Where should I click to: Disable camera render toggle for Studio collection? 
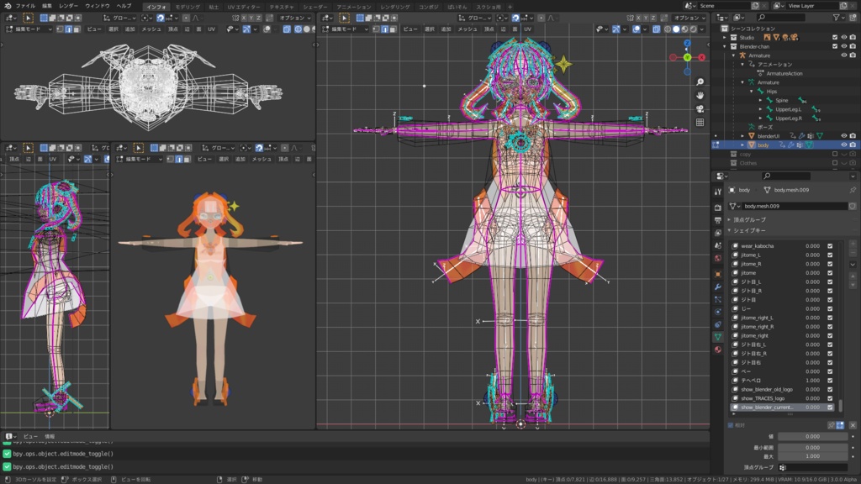tap(851, 37)
